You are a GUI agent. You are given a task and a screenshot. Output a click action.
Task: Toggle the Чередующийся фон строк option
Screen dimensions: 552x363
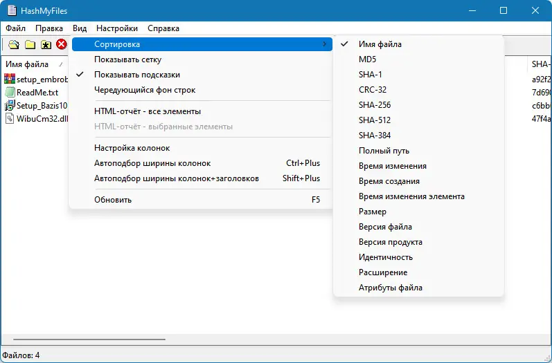(202, 90)
